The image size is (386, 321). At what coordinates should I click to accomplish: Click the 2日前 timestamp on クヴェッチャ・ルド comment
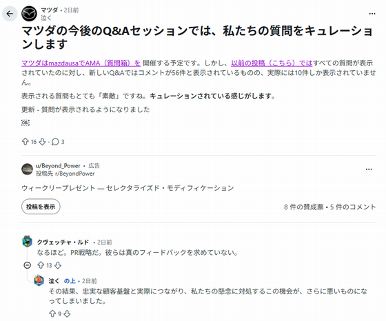pos(105,242)
